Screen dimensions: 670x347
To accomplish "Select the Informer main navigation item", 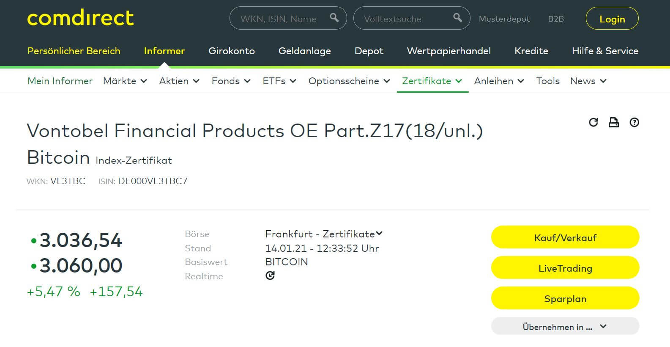I will 164,51.
